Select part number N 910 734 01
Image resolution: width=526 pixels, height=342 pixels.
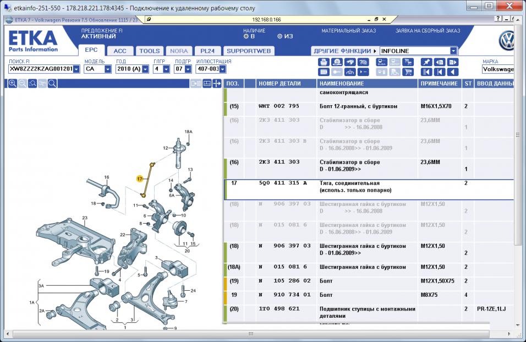click(x=284, y=295)
